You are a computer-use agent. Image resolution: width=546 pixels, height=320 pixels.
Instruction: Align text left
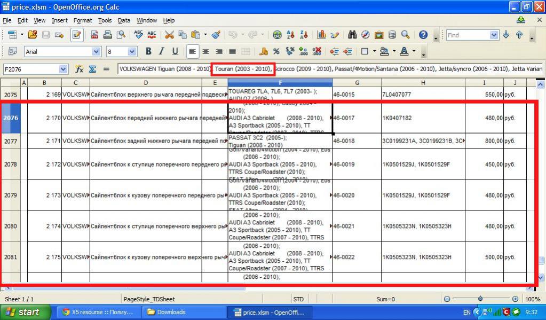click(x=192, y=52)
